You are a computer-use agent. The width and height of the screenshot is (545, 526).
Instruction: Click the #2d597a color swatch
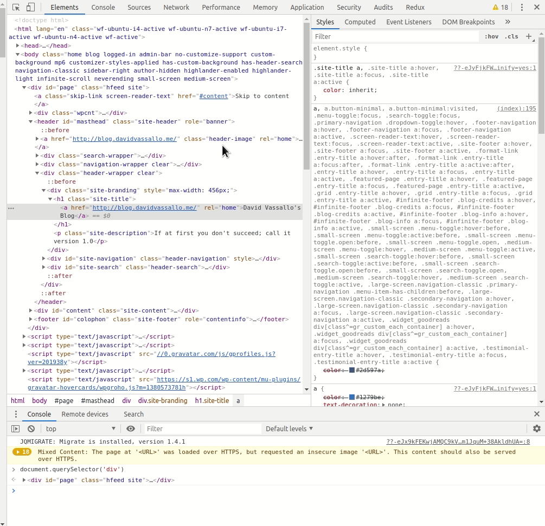[x=352, y=370]
